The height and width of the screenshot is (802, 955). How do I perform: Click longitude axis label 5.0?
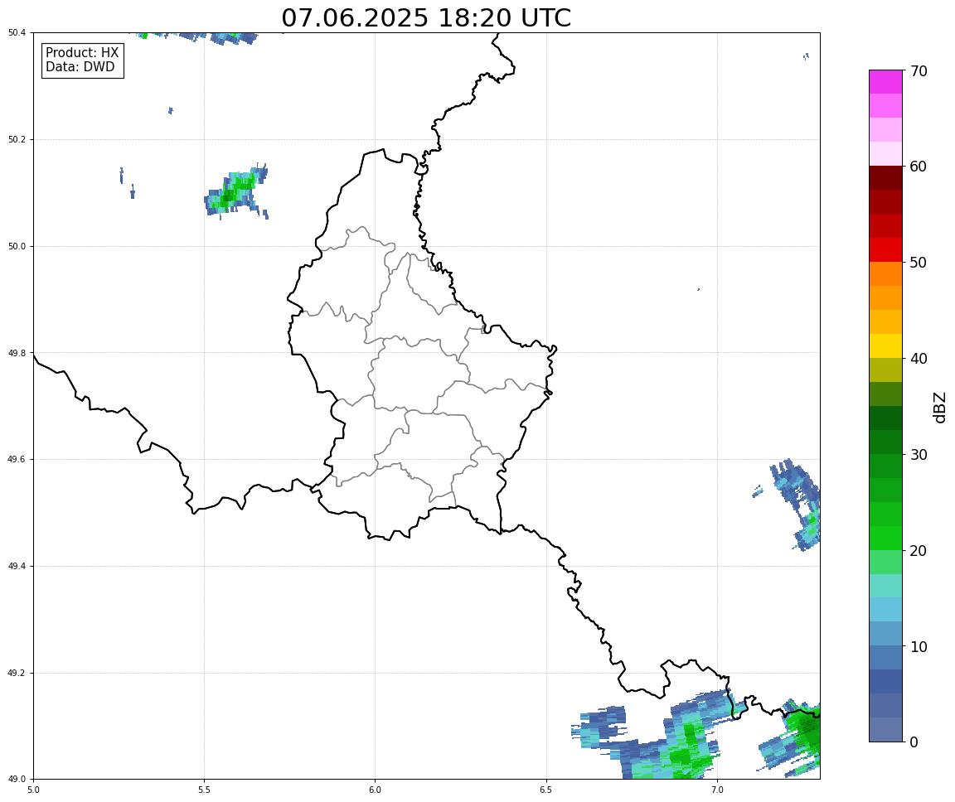(x=33, y=790)
